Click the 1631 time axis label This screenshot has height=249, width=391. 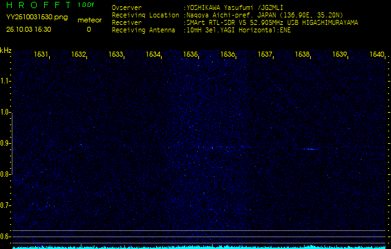point(41,54)
